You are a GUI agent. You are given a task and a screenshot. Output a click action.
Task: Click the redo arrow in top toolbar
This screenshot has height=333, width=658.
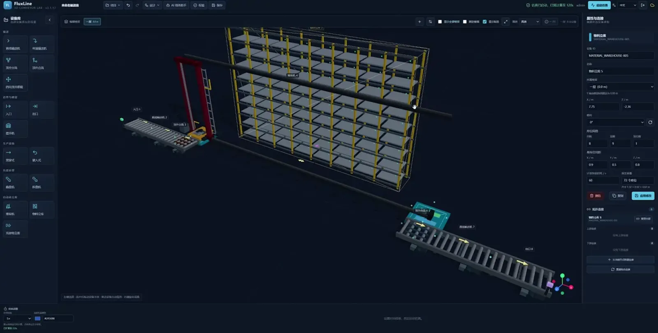(137, 5)
